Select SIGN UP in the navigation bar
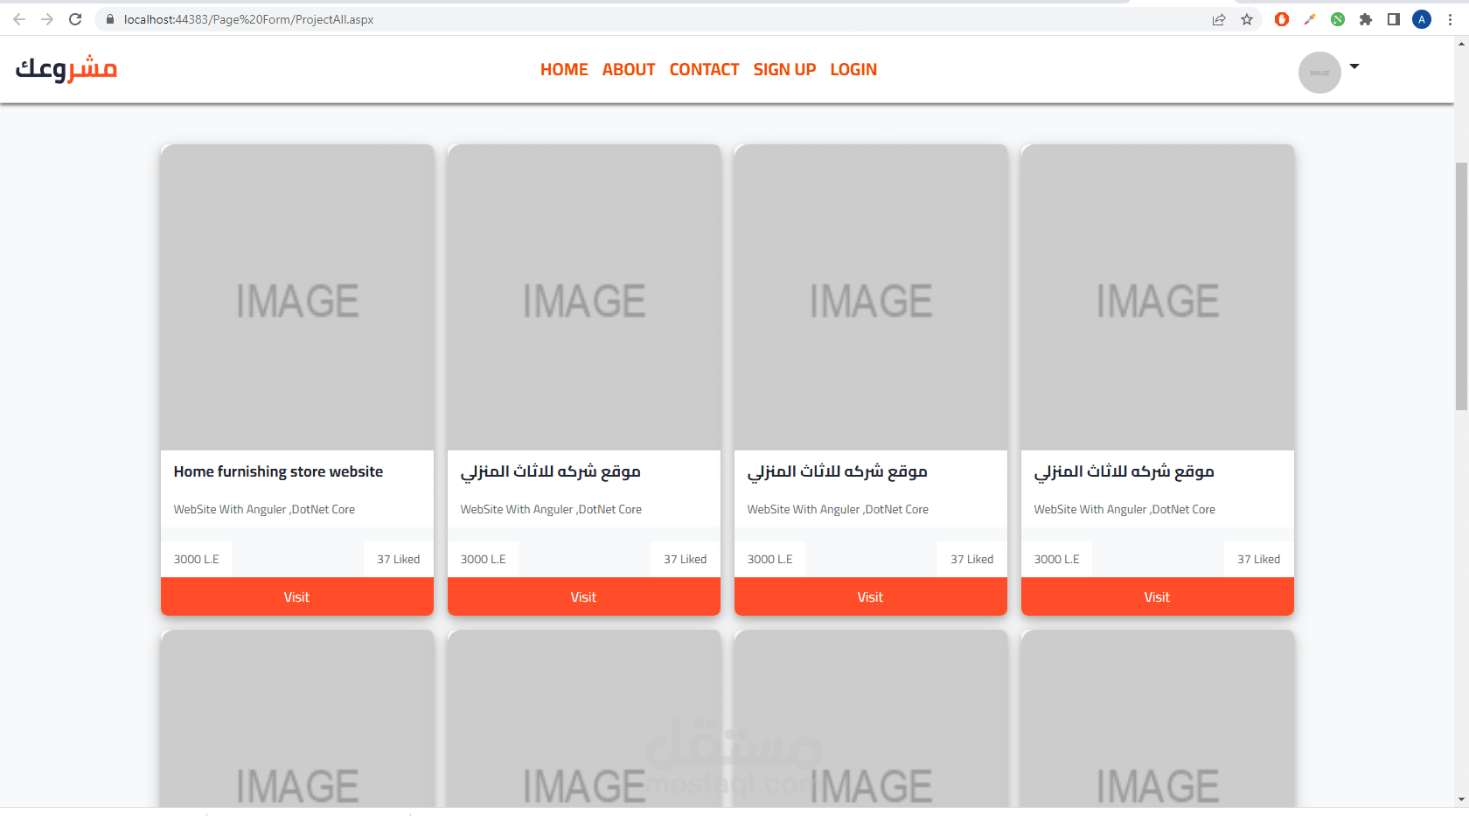The height and width of the screenshot is (816, 1469). 785,69
